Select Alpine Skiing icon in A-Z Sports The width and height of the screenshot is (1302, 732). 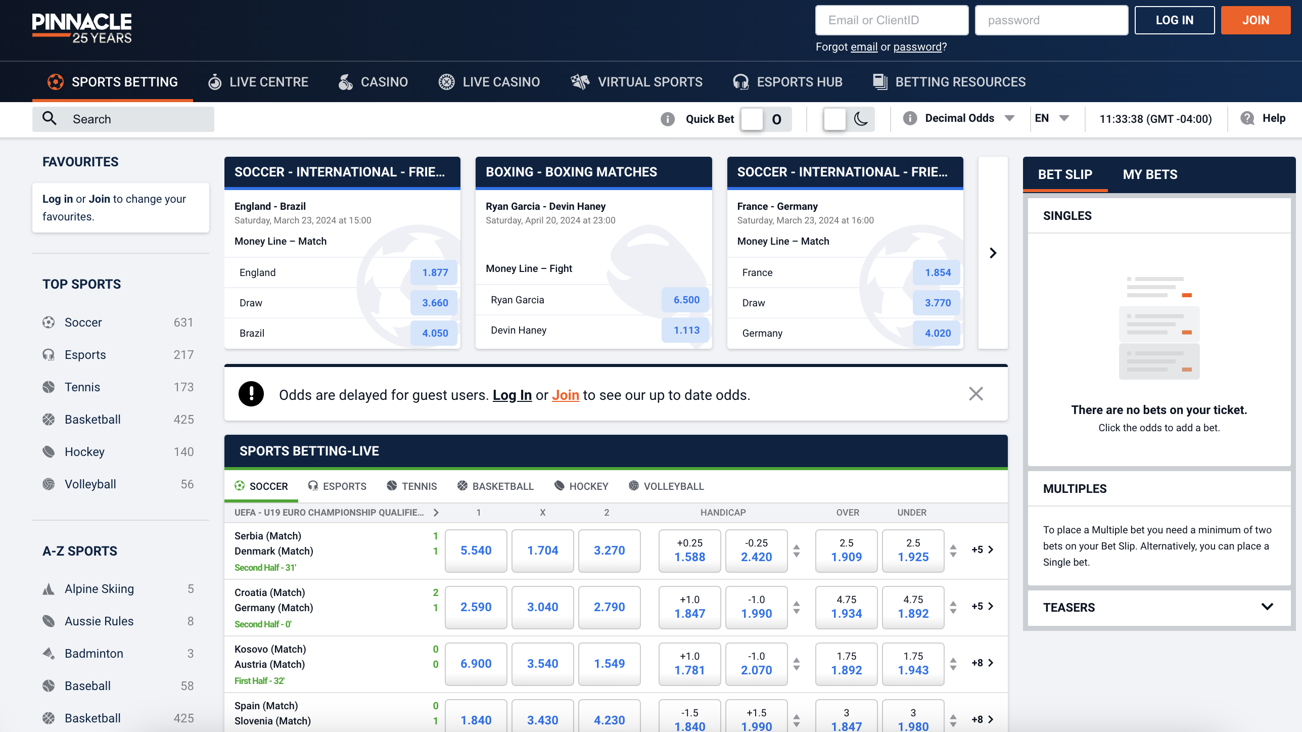(x=49, y=589)
